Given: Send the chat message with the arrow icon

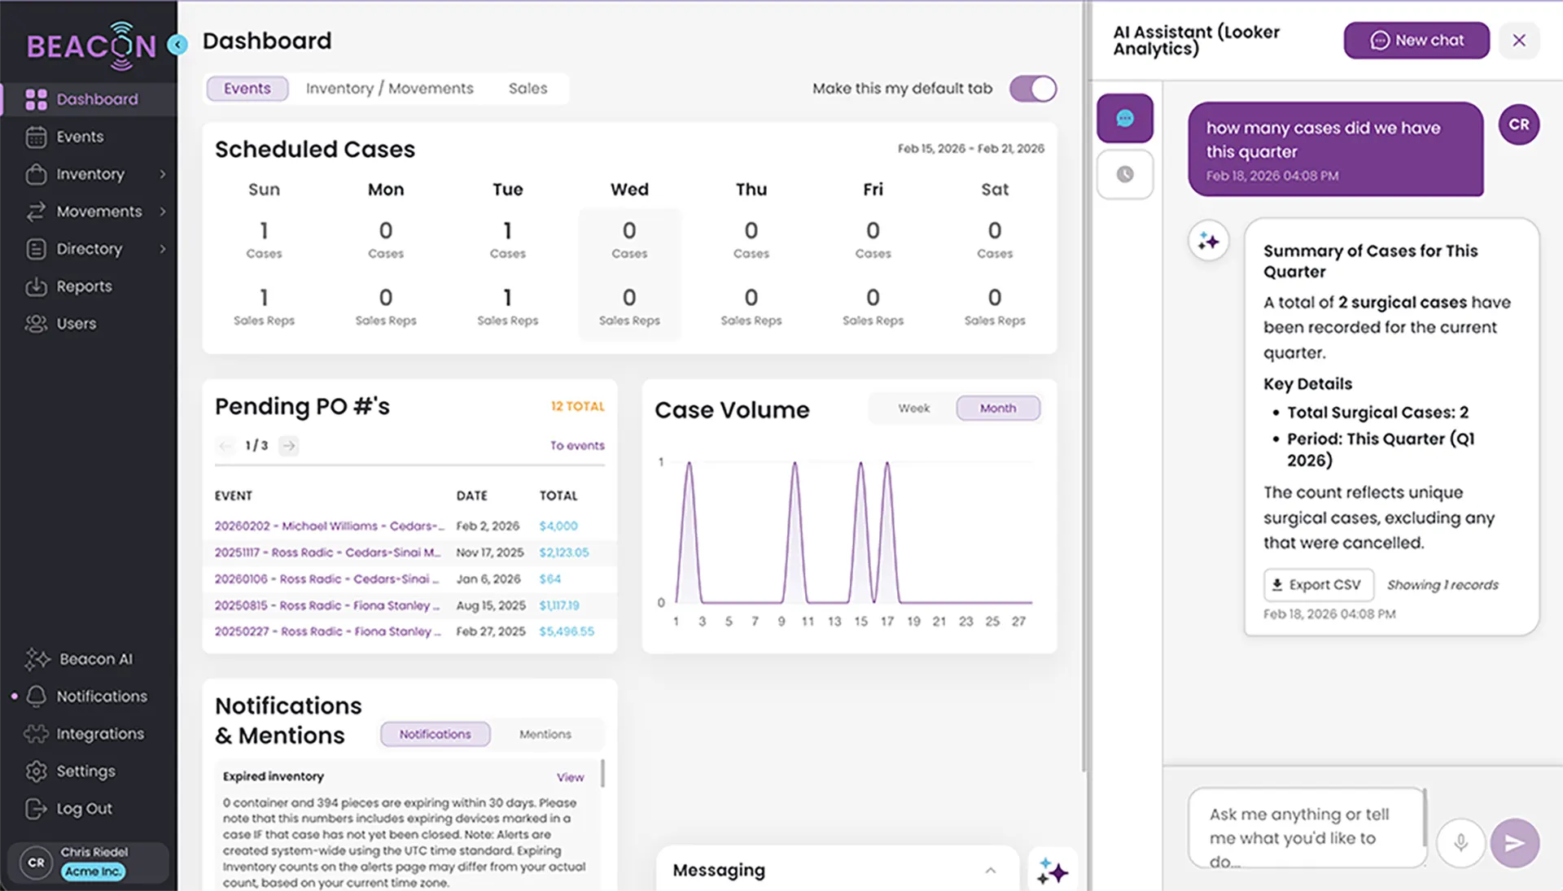Looking at the screenshot, I should click(x=1515, y=844).
